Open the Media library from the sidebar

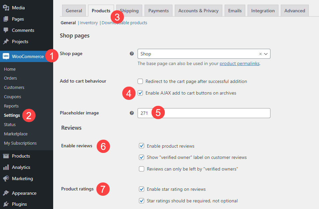tap(7, 8)
